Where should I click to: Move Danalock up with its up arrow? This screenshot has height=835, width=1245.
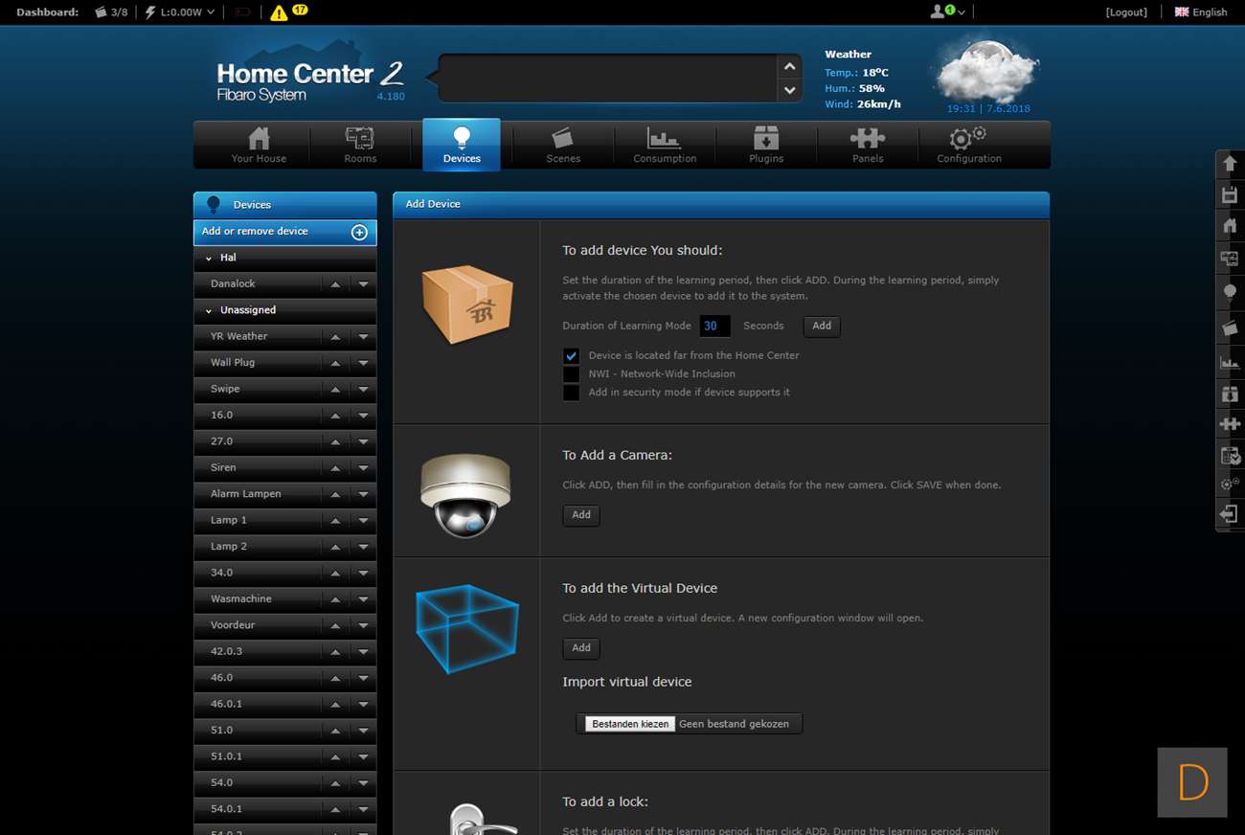(335, 284)
